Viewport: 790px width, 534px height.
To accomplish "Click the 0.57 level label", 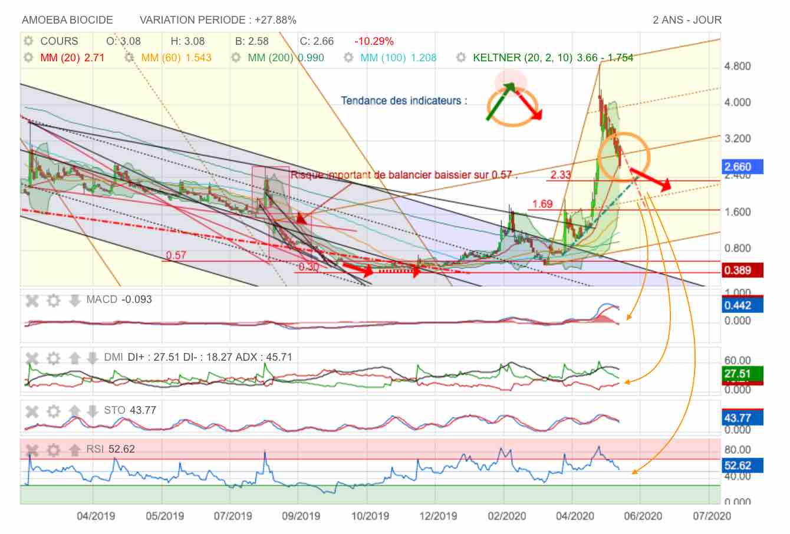I will [176, 255].
